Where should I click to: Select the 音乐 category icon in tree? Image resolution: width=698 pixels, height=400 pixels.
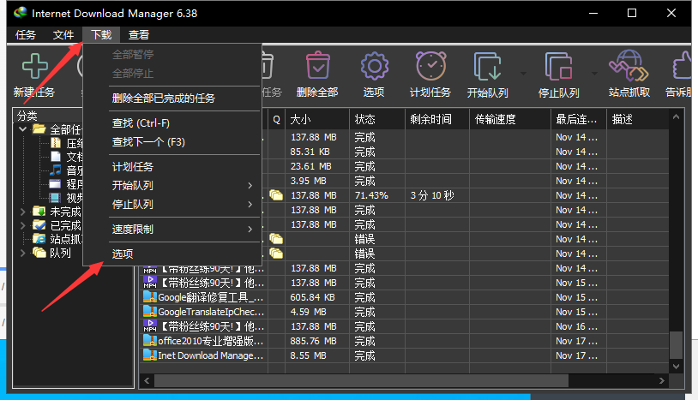pos(57,170)
